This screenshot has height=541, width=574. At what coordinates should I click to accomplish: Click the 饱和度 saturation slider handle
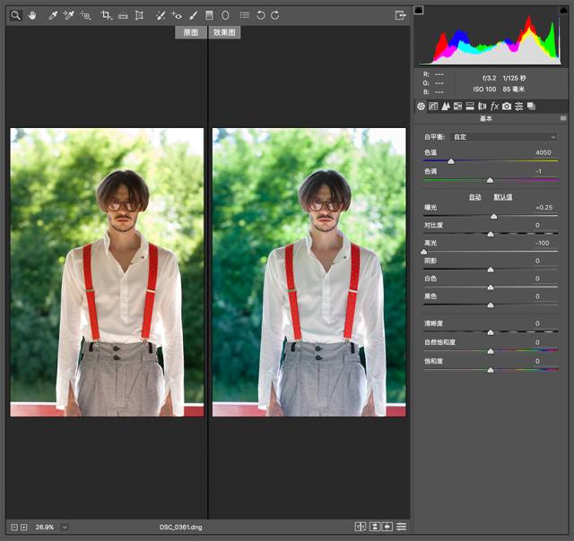coord(491,370)
